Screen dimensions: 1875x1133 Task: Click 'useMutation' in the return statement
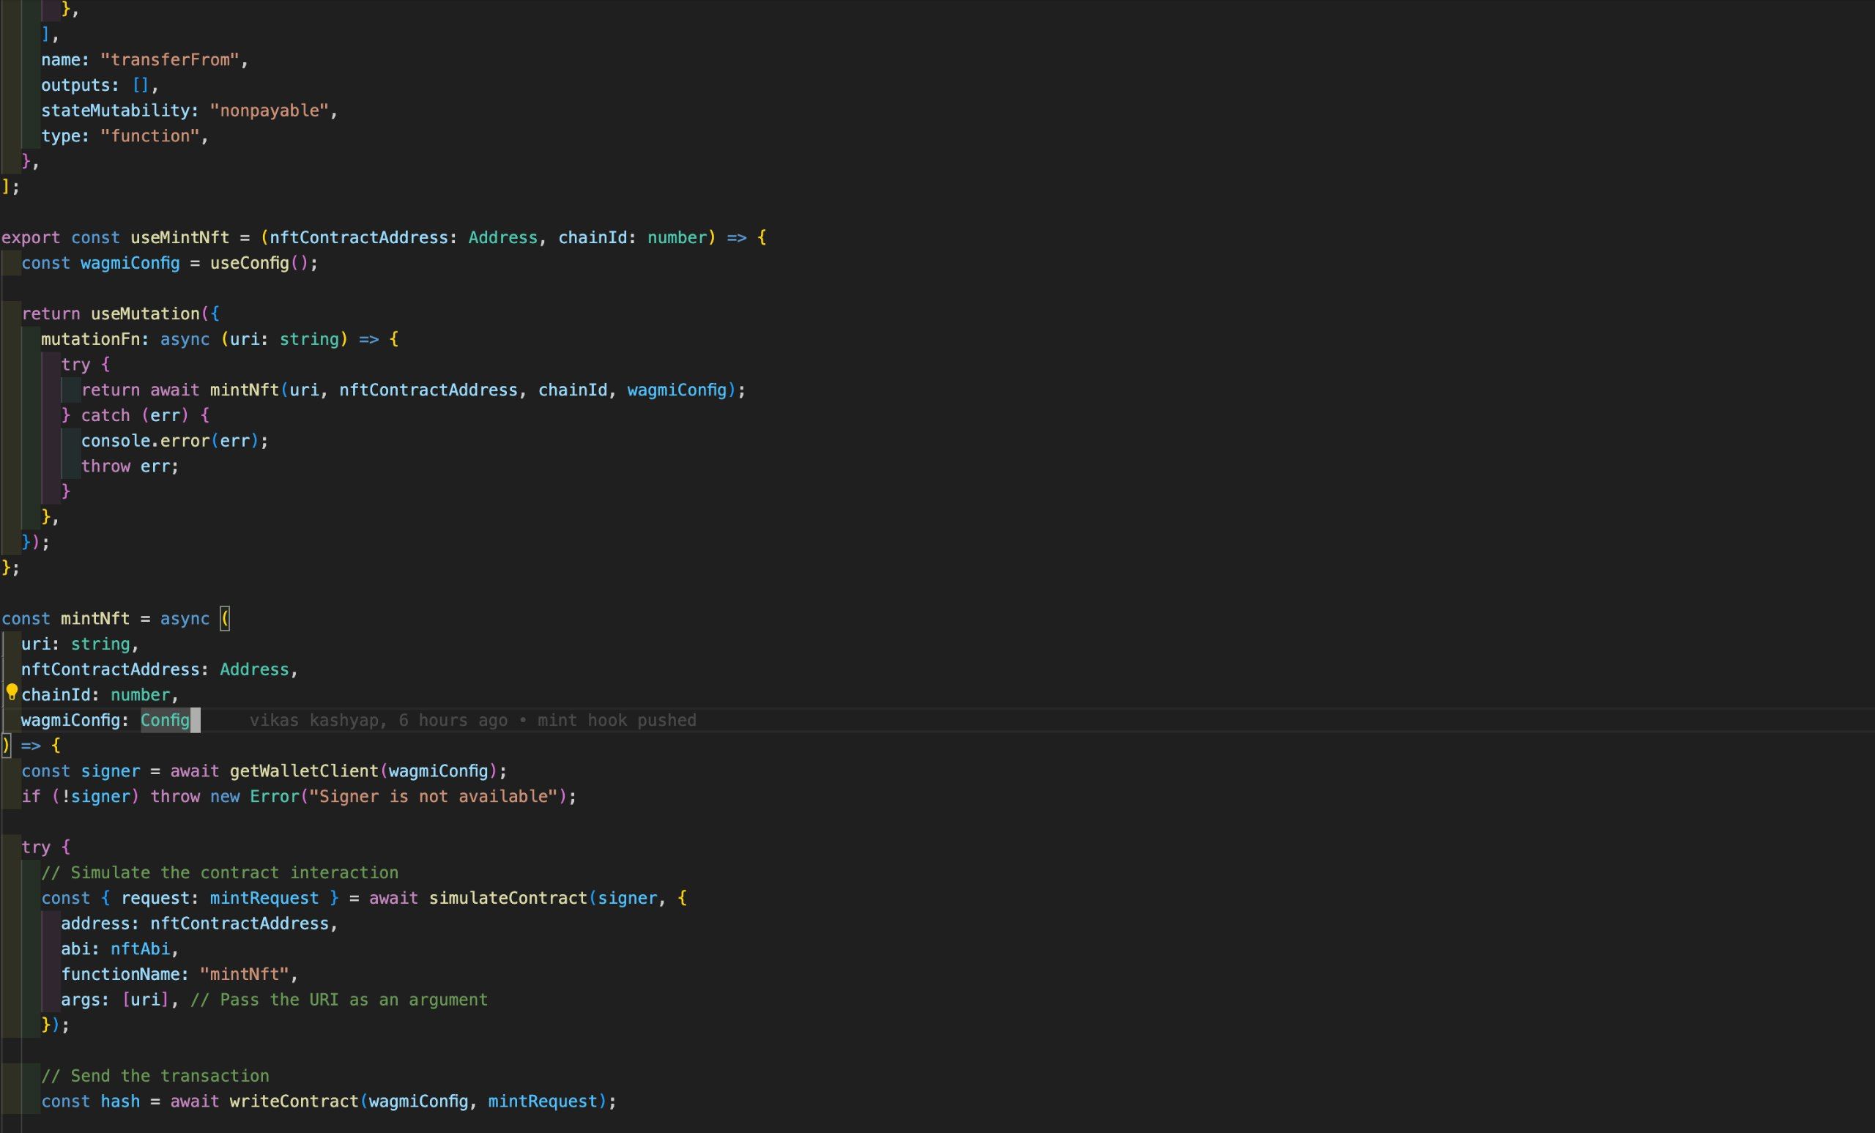(x=145, y=313)
